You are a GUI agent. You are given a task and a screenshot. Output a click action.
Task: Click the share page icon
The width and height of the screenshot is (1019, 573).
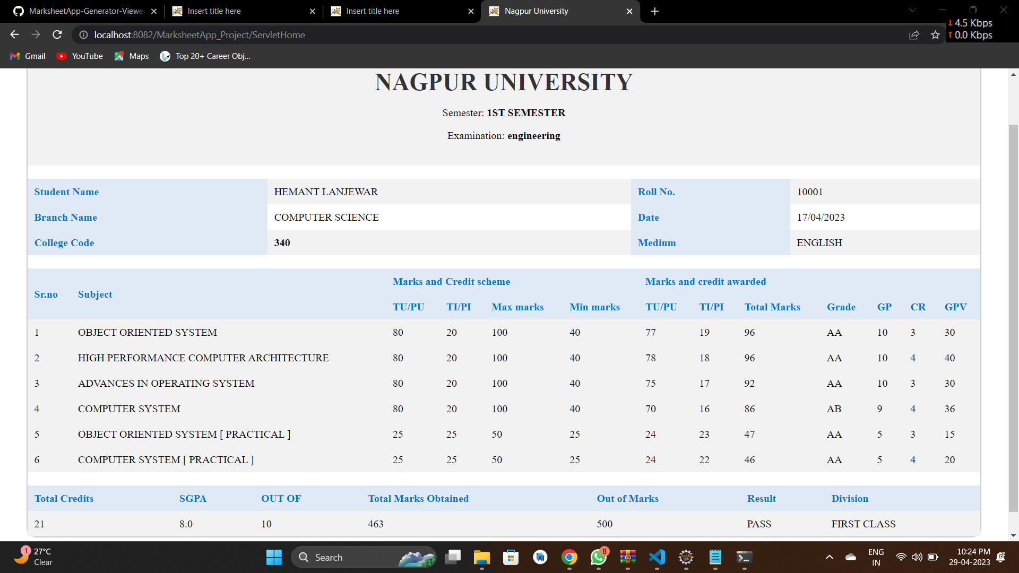coord(914,35)
